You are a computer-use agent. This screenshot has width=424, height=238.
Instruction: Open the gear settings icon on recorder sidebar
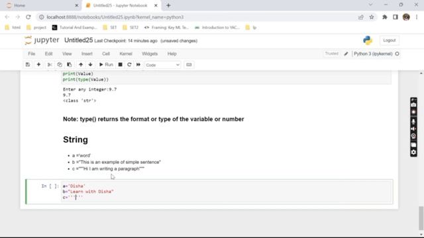tap(413, 152)
